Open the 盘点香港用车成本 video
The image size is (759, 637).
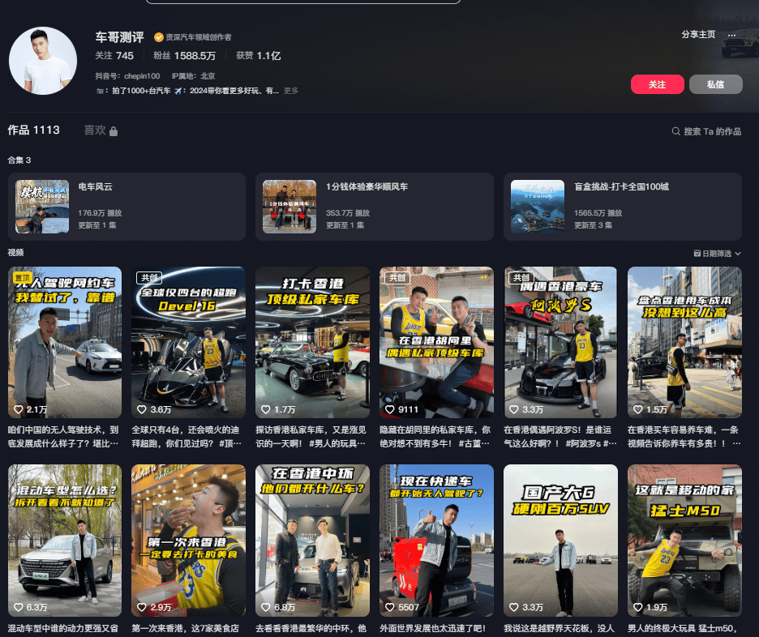pyautogui.click(x=684, y=342)
